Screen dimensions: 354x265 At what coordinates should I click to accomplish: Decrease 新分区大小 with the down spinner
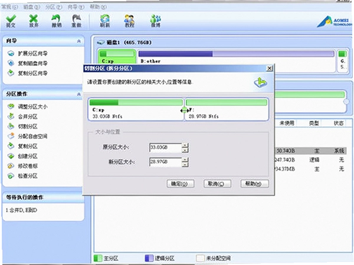pos(185,165)
